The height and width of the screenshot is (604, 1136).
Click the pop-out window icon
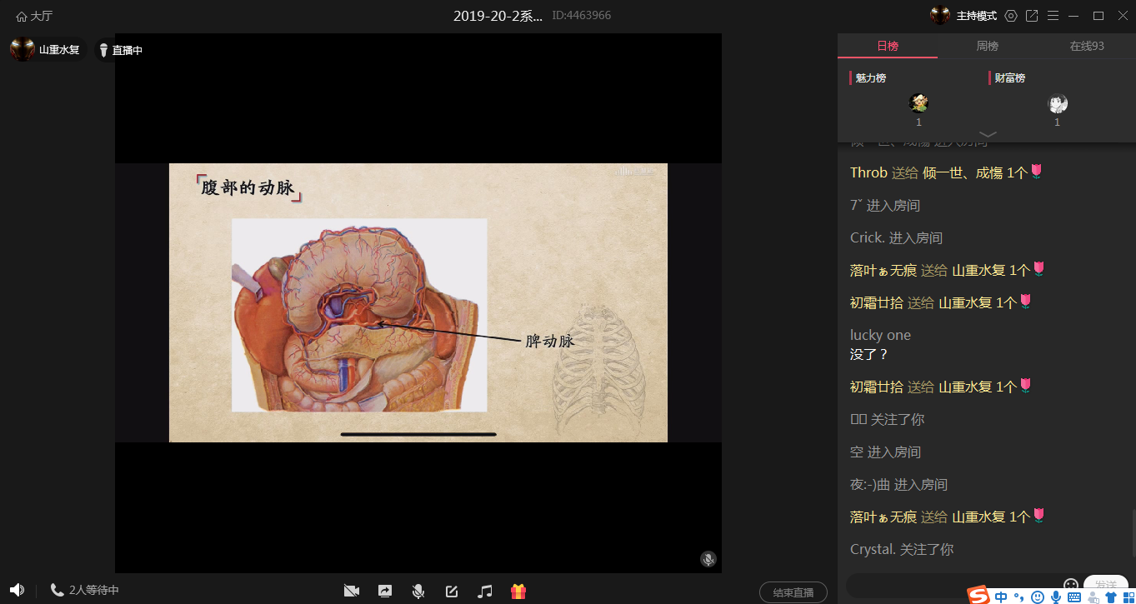pos(1032,16)
